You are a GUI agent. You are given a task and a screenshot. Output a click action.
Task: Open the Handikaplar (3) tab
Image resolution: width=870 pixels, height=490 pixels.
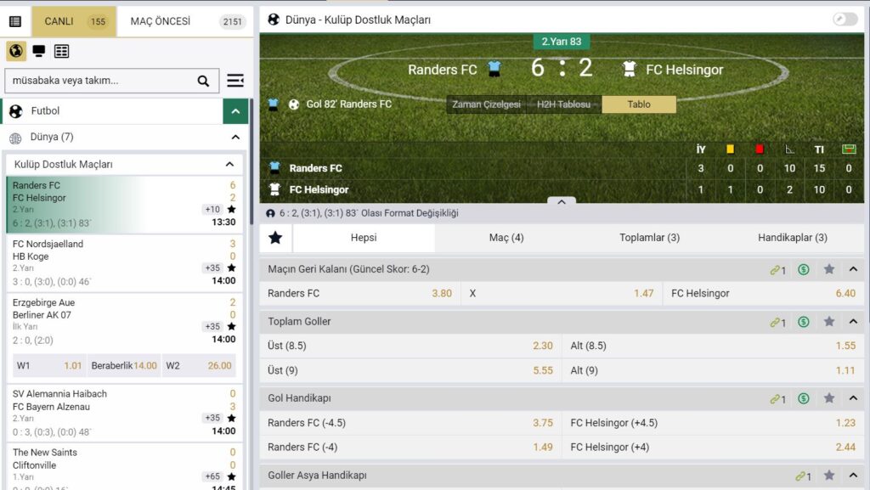793,238
